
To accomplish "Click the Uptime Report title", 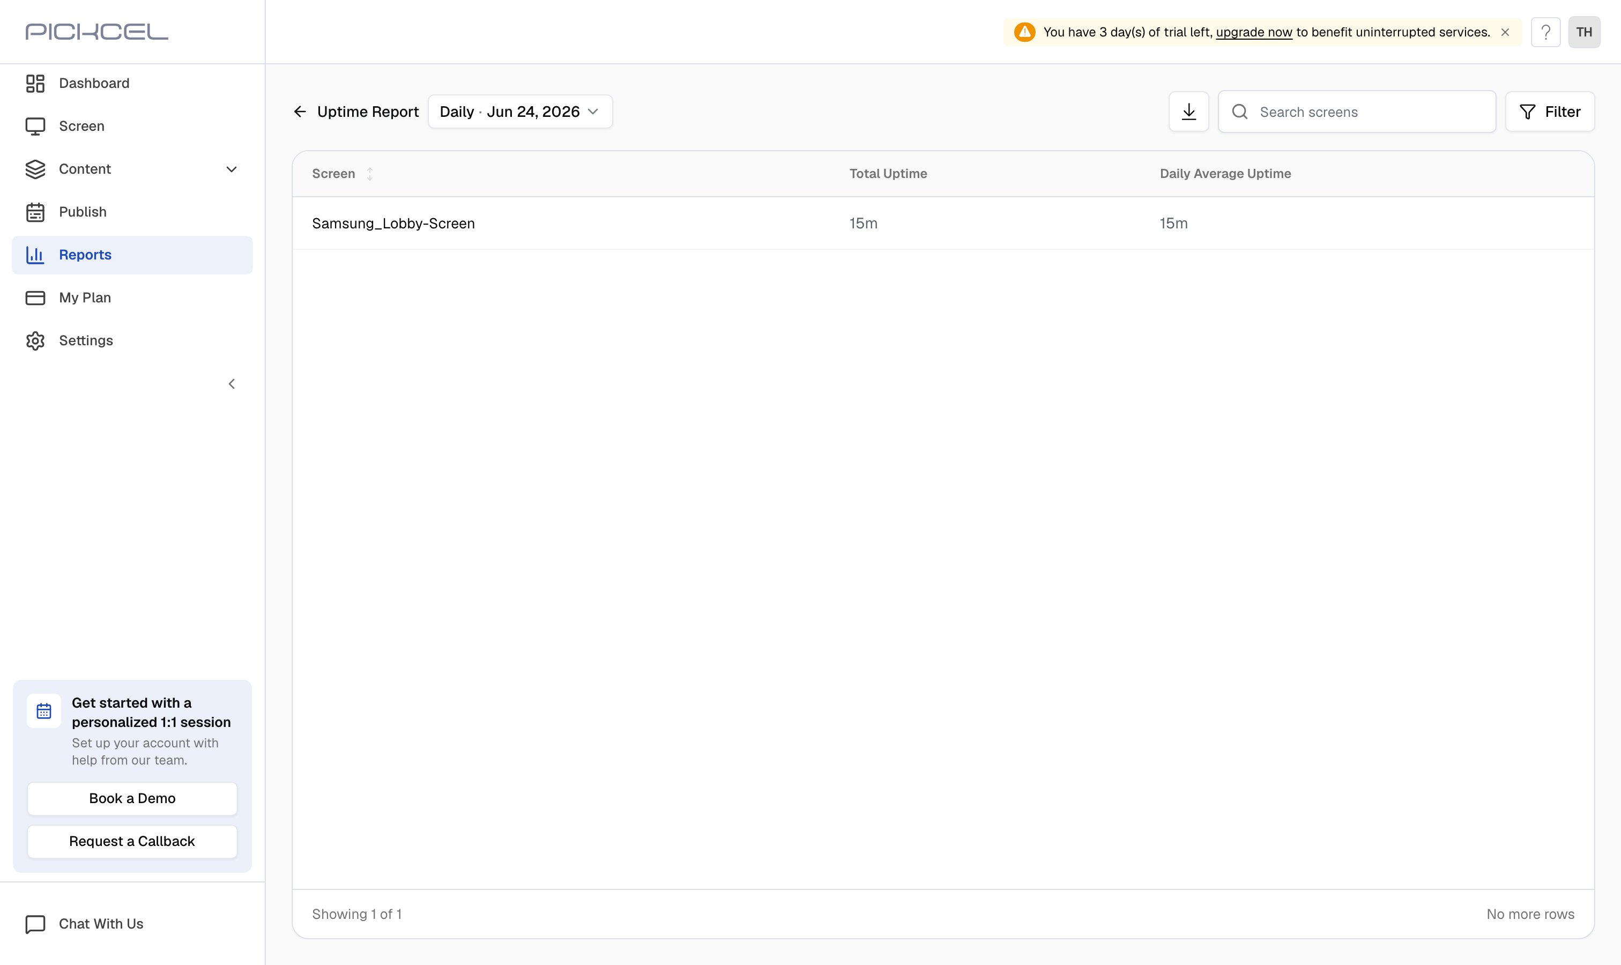I will click(368, 112).
